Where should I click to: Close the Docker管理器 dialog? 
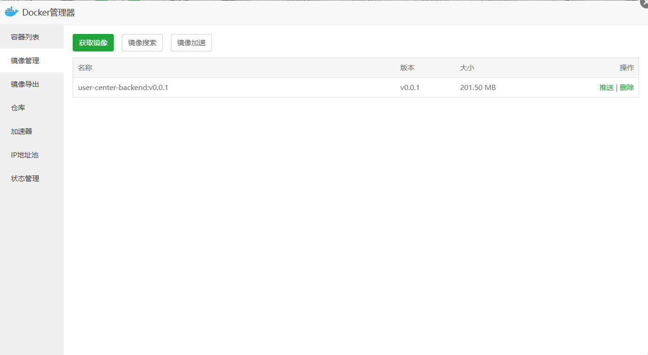click(644, 3)
